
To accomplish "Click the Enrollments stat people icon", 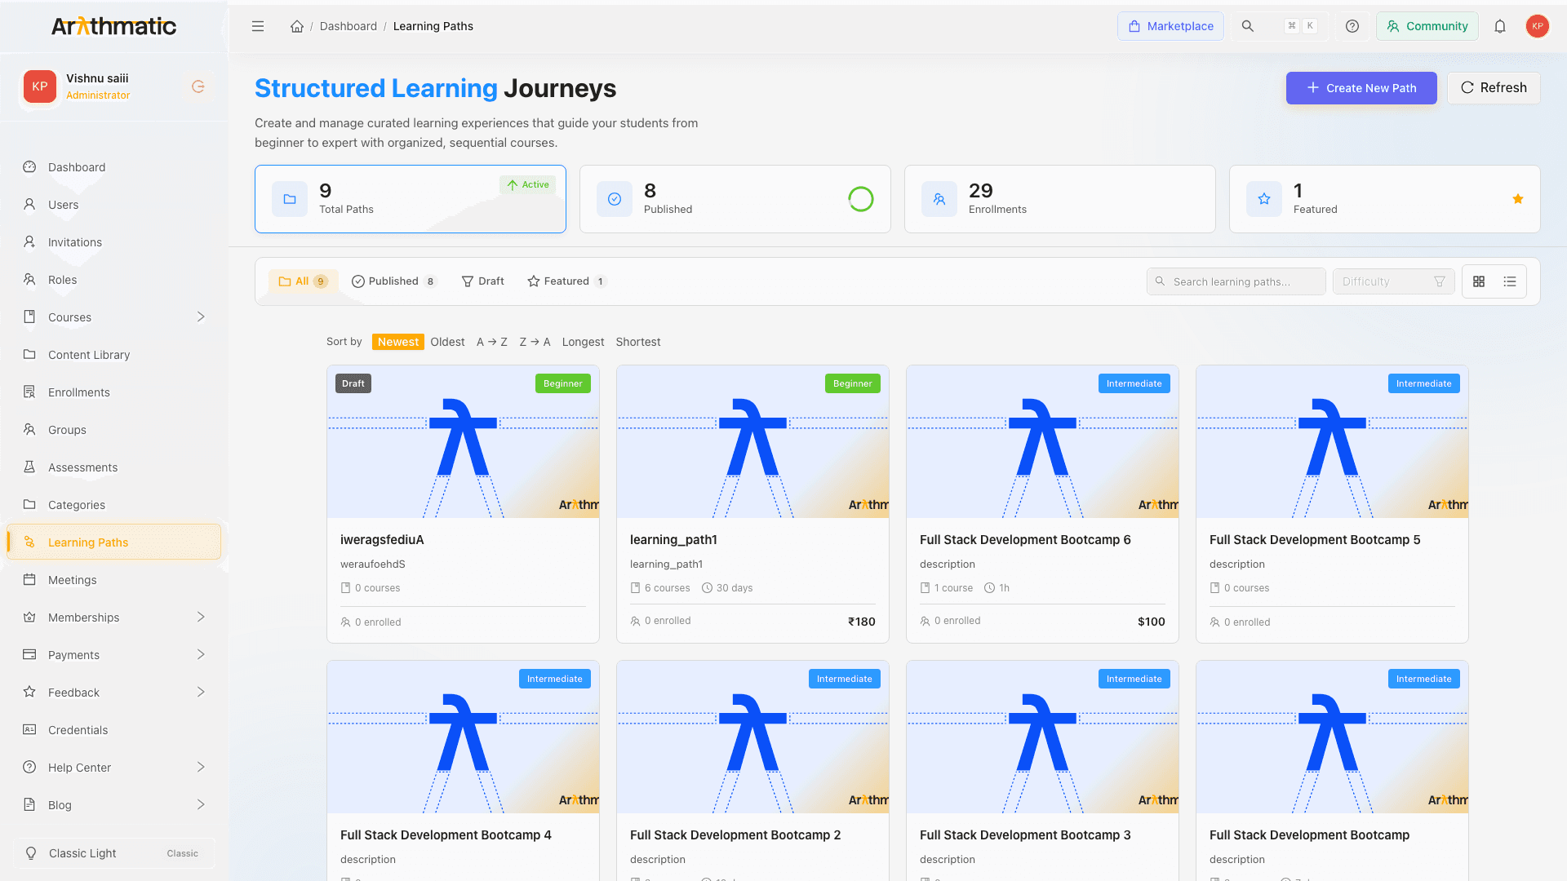I will click(x=939, y=199).
